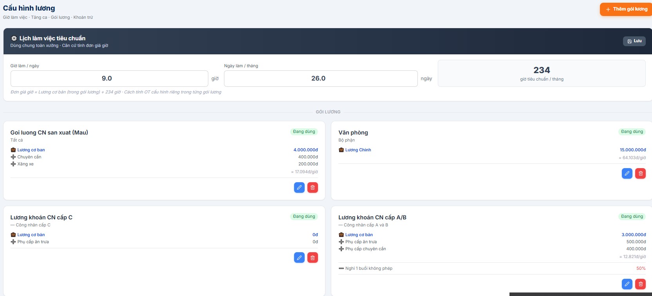Click the '3.000.000đ' base salary amount
652x296 pixels.
click(x=634, y=235)
